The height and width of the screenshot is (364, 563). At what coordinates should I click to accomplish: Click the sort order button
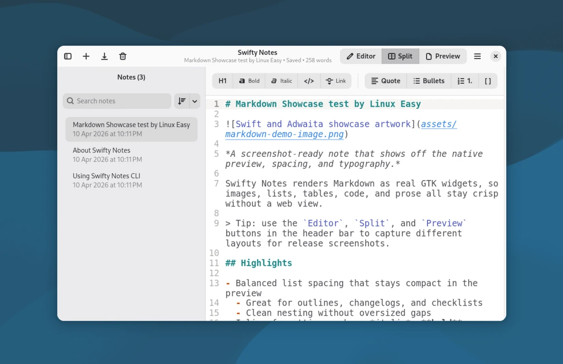(x=182, y=101)
